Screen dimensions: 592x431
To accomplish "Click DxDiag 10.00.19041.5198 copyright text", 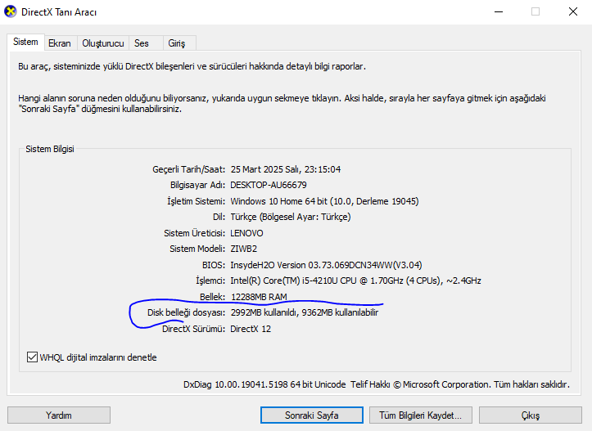I will pyautogui.click(x=377, y=384).
